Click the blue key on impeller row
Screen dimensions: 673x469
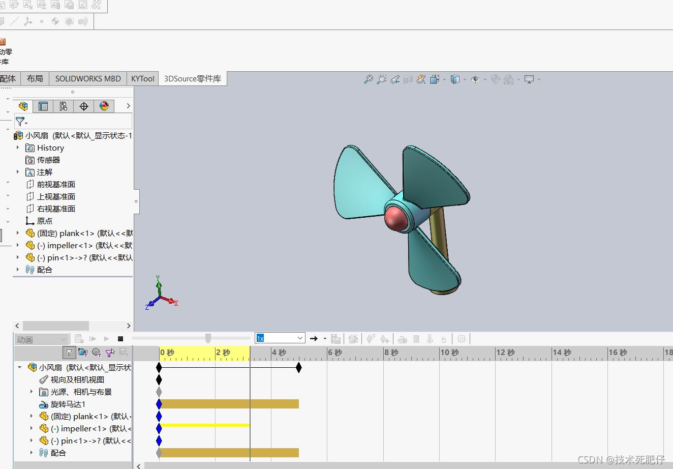[159, 428]
